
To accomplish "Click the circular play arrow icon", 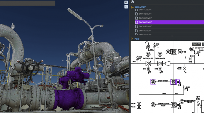I will point(132,2).
